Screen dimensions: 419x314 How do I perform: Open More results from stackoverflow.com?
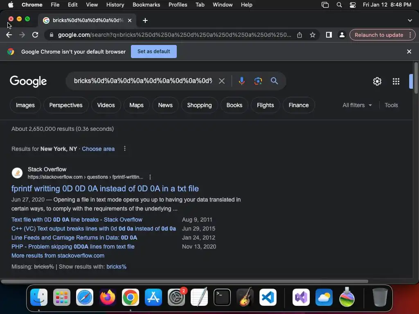58,256
